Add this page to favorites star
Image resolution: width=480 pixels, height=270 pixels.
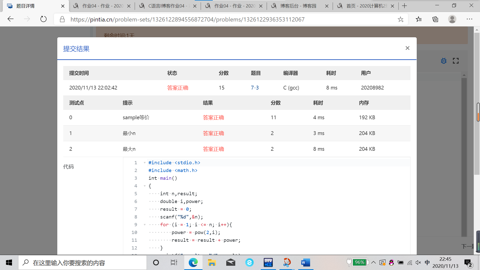400,19
